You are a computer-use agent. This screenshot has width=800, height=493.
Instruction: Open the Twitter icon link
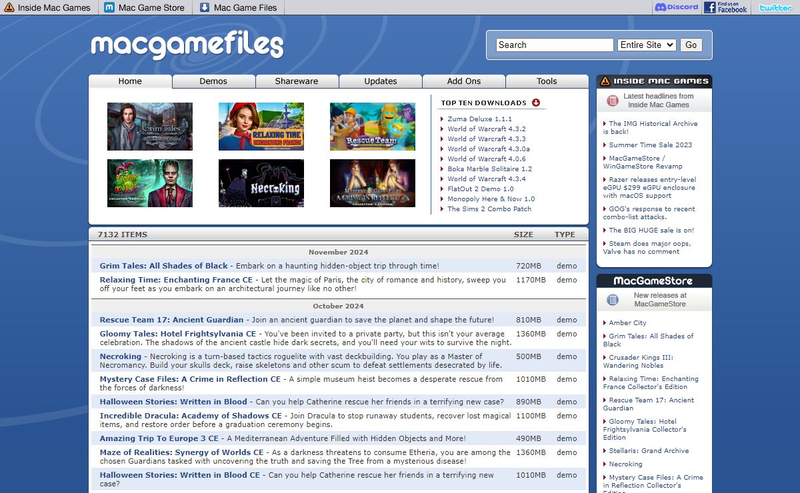pos(775,7)
